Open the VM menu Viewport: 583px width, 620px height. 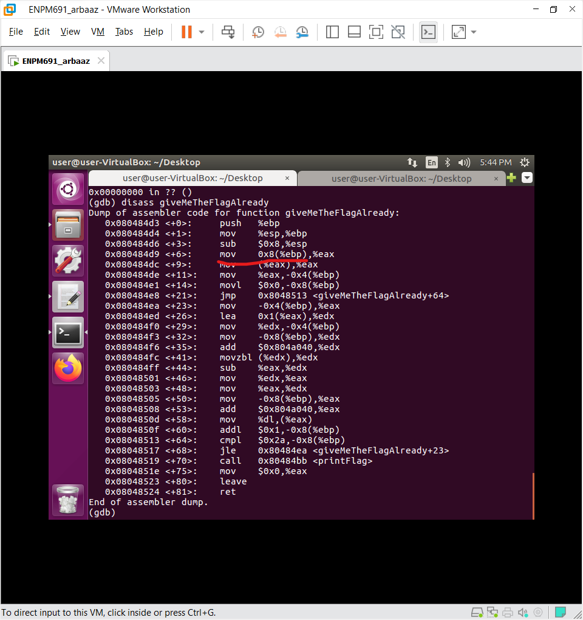pos(97,32)
